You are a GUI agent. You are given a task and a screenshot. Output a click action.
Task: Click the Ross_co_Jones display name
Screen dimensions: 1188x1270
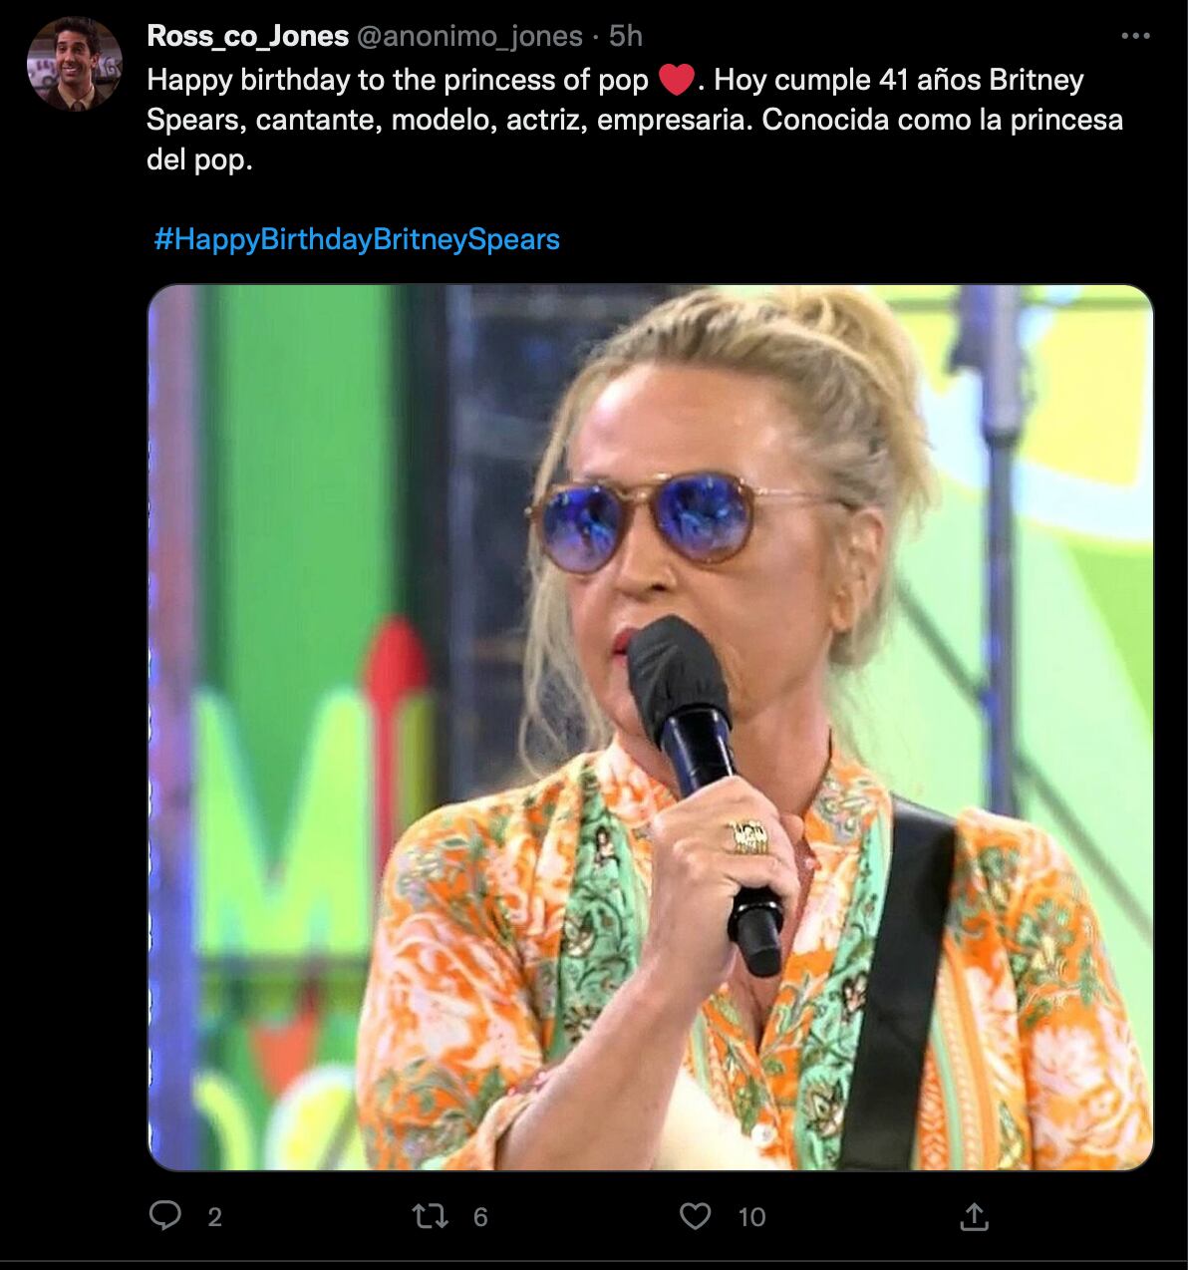click(247, 36)
